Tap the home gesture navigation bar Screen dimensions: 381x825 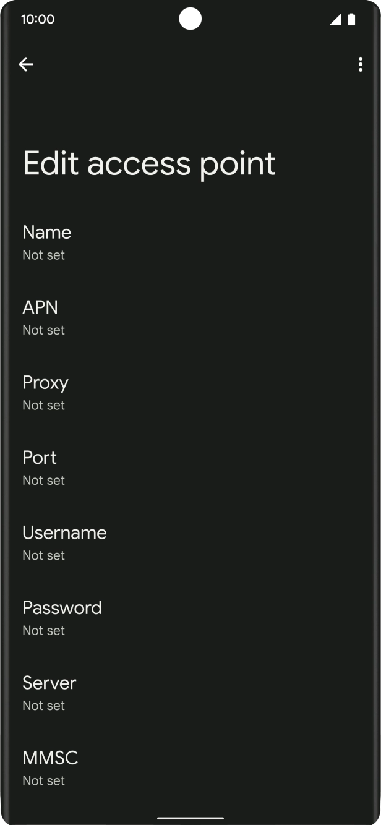191,818
